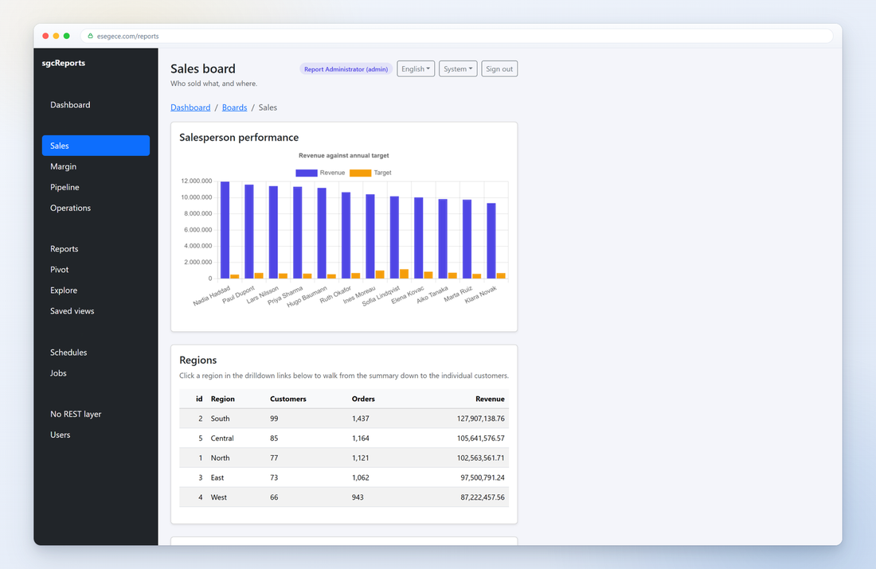Image resolution: width=876 pixels, height=569 pixels.
Task: Toggle the Target legend swatch
Action: pyautogui.click(x=360, y=173)
